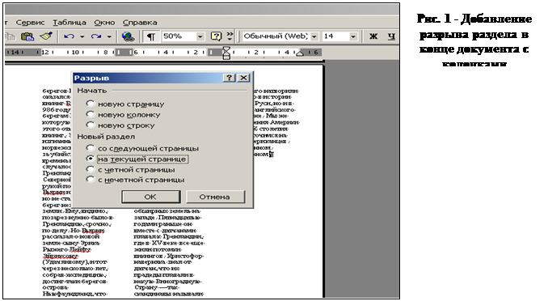Choose 'на текущей странице' section break
Image resolution: width=548 pixels, height=301 pixels.
click(91, 159)
